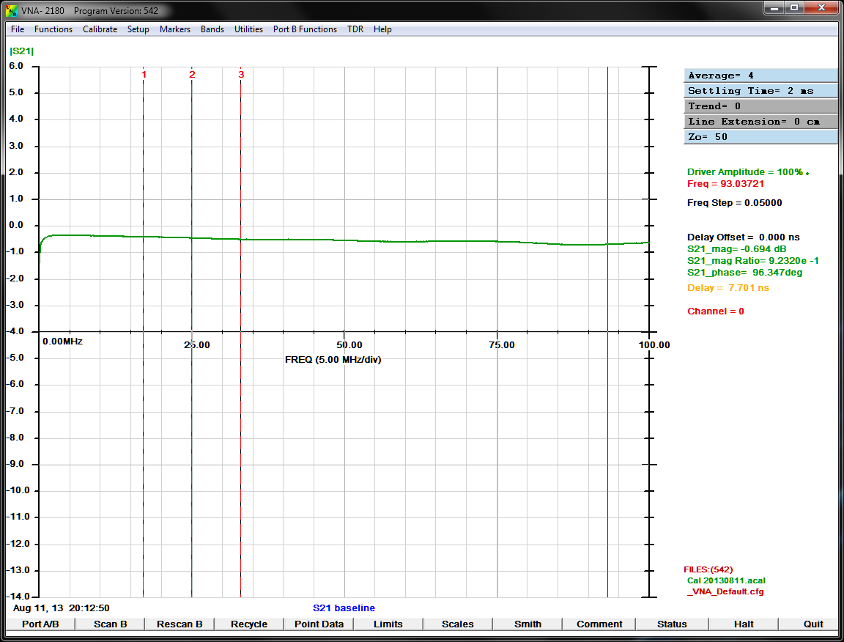
Task: Click the Zo= 50 impedance field
Action: (760, 137)
